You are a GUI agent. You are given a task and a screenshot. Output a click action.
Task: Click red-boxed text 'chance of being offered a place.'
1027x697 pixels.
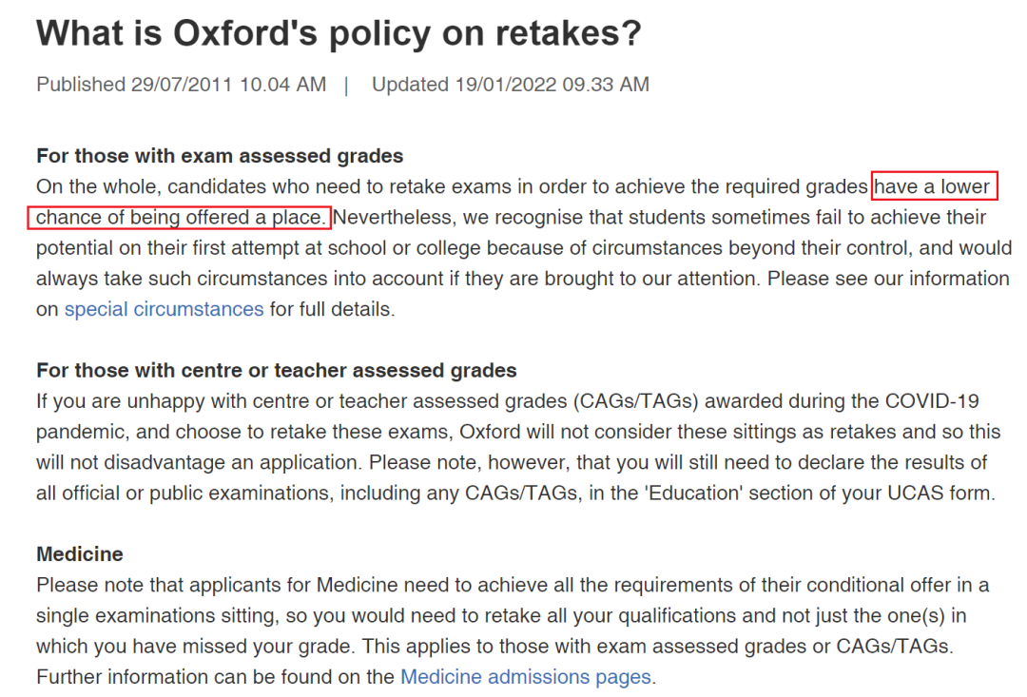[x=180, y=218]
